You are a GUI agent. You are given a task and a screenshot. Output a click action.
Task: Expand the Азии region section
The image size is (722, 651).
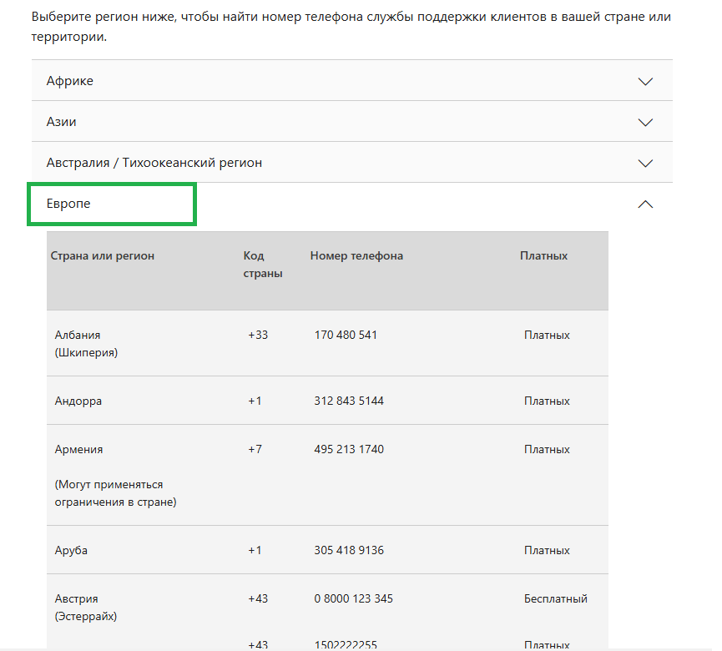tap(351, 122)
